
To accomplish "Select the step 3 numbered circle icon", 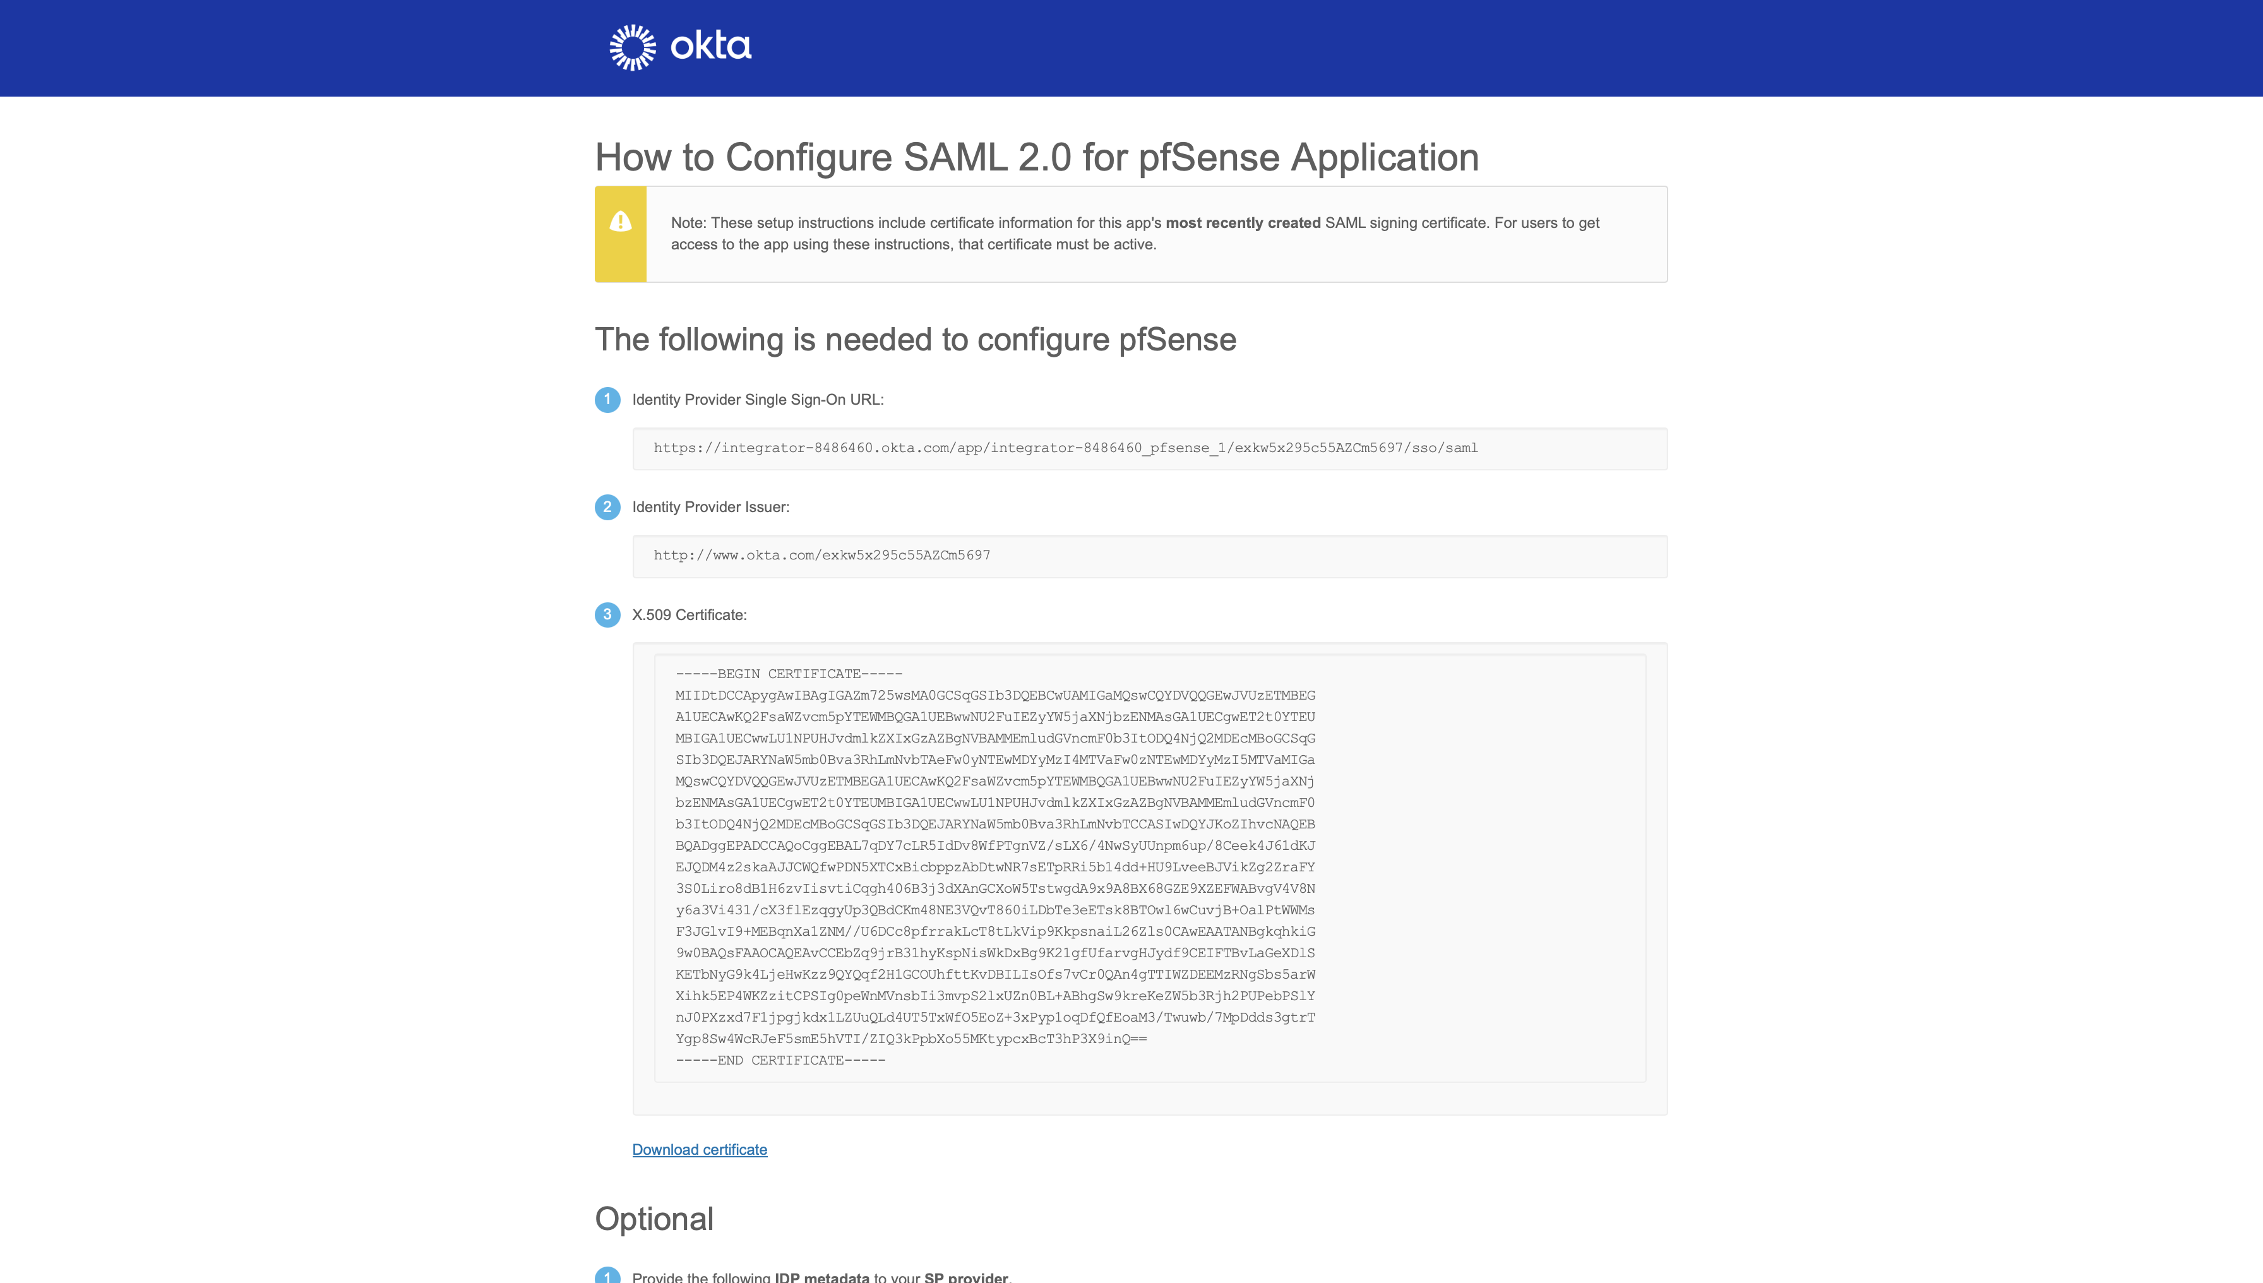I will tap(607, 615).
